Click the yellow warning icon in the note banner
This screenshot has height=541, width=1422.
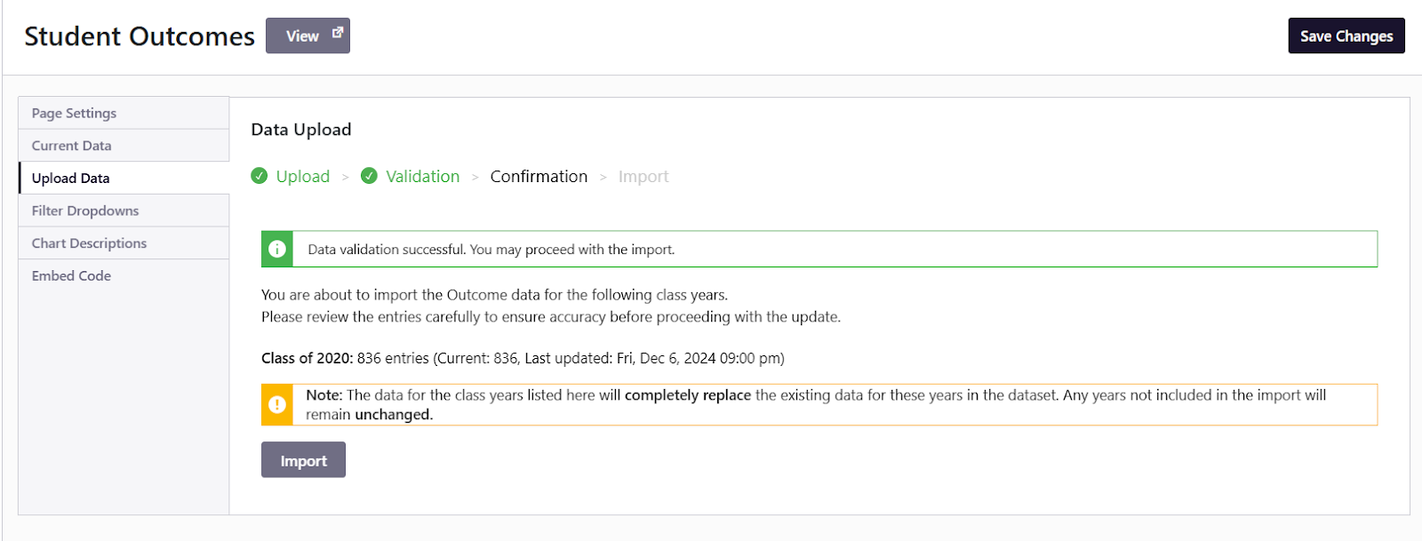coord(277,404)
